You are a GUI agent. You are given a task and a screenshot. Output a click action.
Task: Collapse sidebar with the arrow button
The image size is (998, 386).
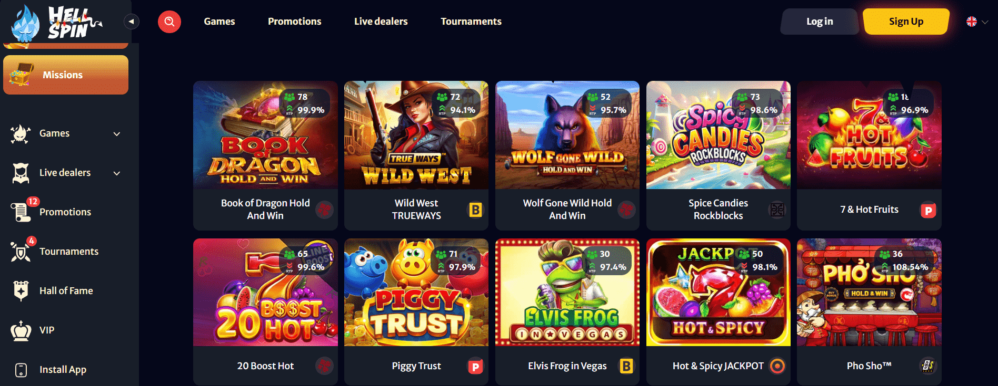pos(132,22)
